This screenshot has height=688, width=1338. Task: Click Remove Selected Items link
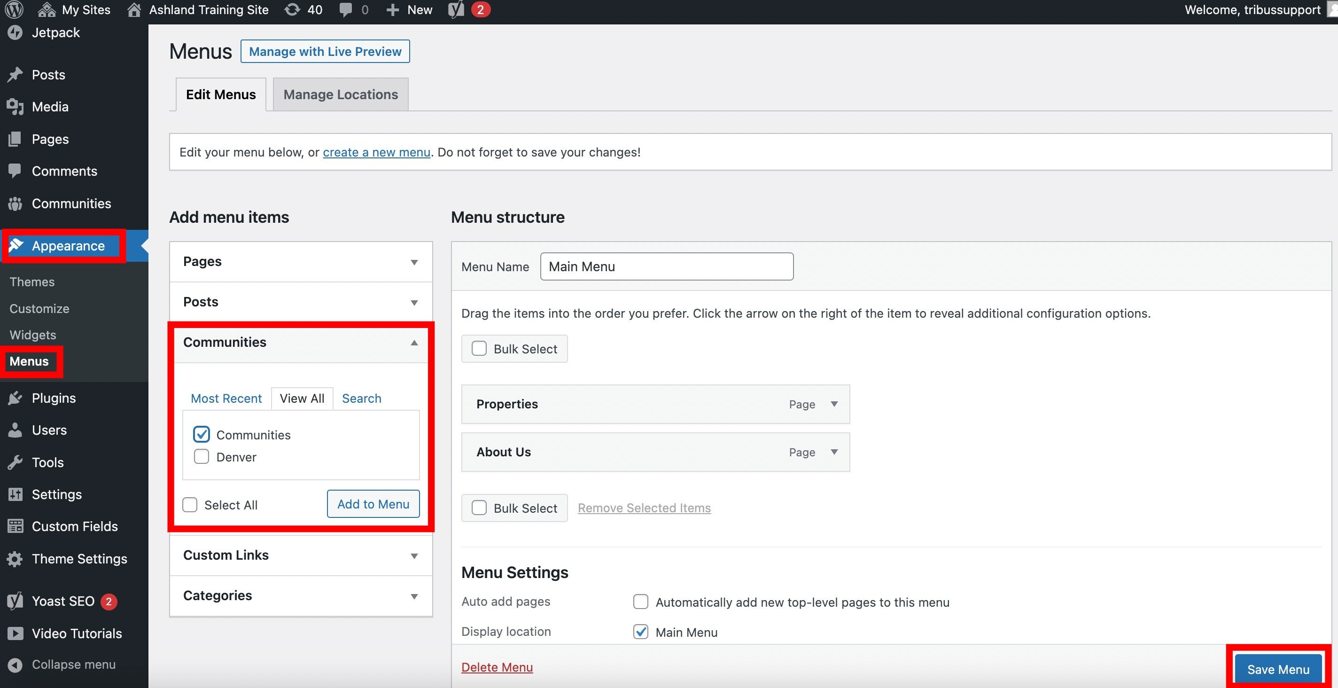pyautogui.click(x=644, y=508)
